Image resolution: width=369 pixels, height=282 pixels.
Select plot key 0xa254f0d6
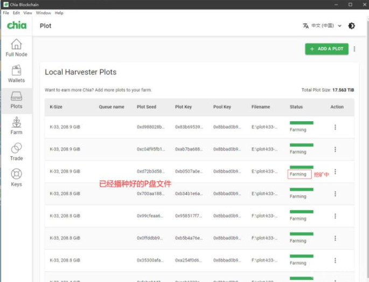point(189,260)
